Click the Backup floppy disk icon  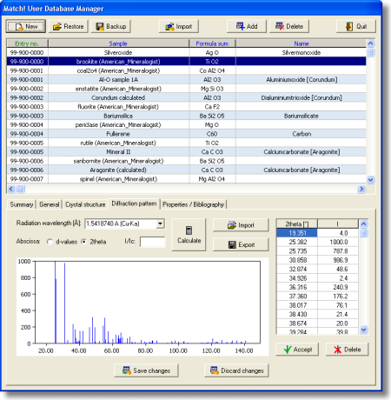coord(100,27)
